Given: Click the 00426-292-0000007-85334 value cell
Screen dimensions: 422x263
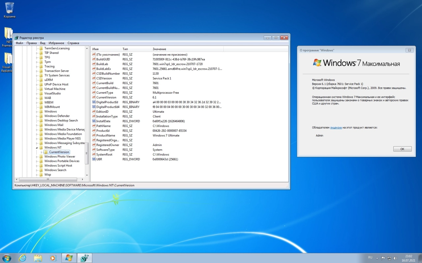Looking at the screenshot, I should [169, 131].
